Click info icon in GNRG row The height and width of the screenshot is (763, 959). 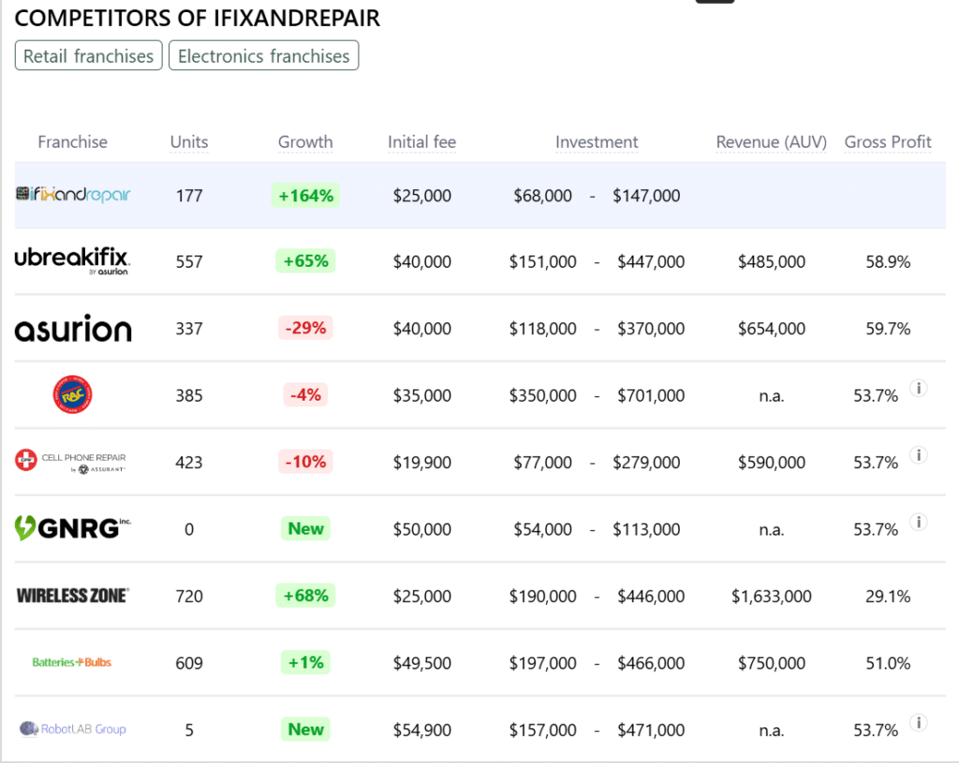(x=918, y=521)
